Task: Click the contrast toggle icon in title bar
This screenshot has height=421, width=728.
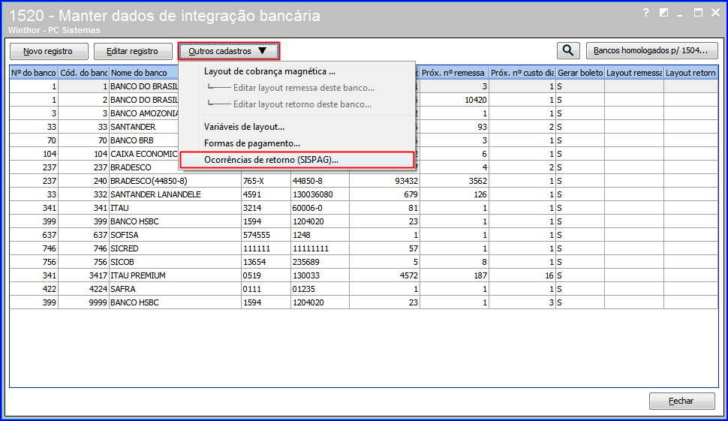Action: click(664, 13)
